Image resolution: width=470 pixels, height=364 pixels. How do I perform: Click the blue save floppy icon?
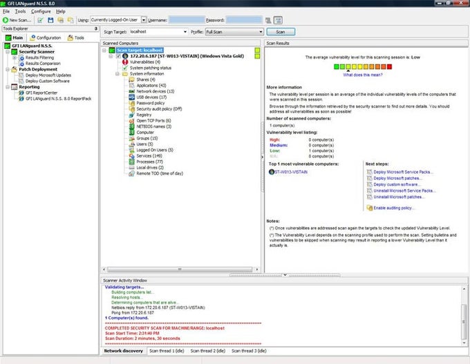tap(50, 20)
